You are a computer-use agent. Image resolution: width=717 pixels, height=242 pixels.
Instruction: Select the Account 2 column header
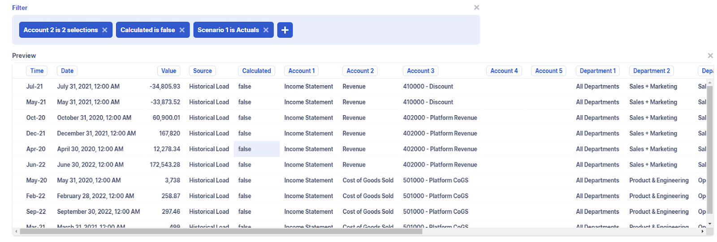pos(360,71)
